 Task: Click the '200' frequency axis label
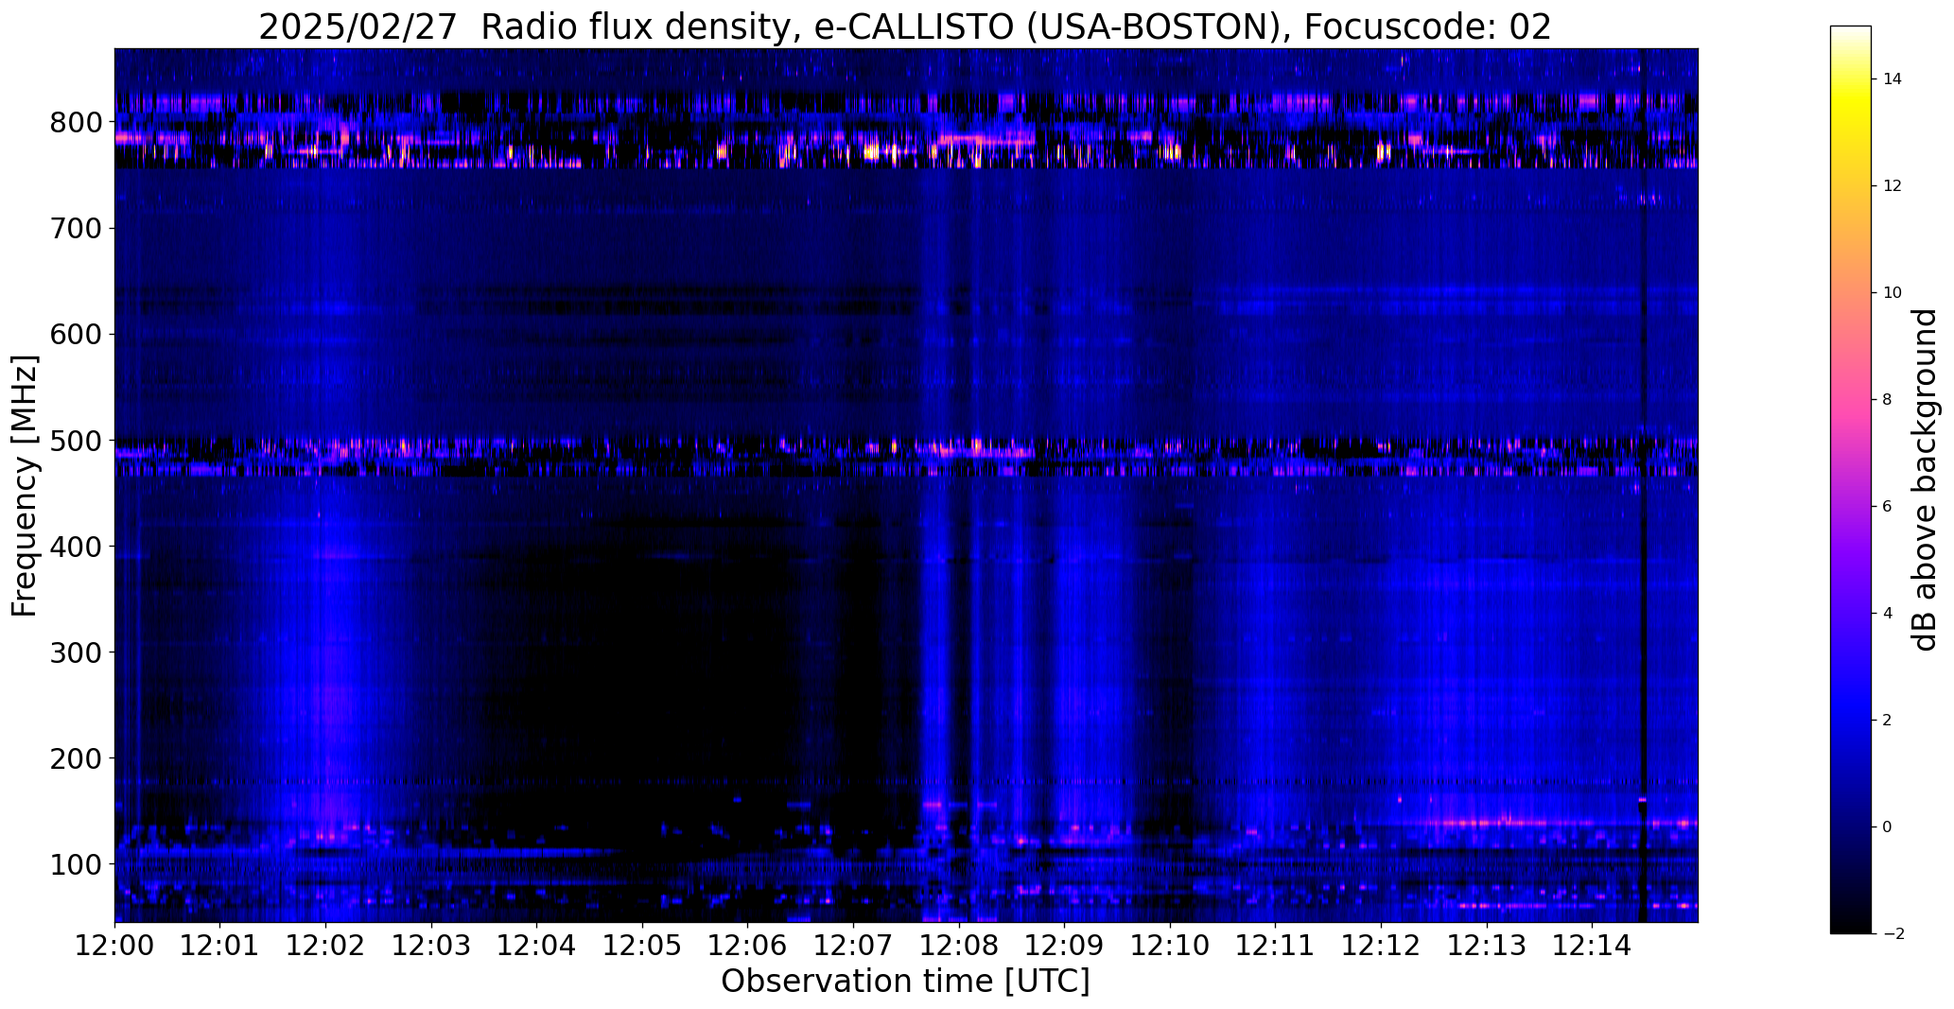[x=77, y=758]
